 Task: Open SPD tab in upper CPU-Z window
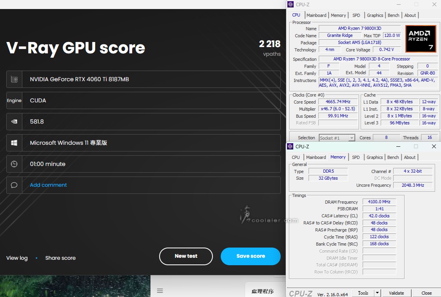pyautogui.click(x=356, y=15)
